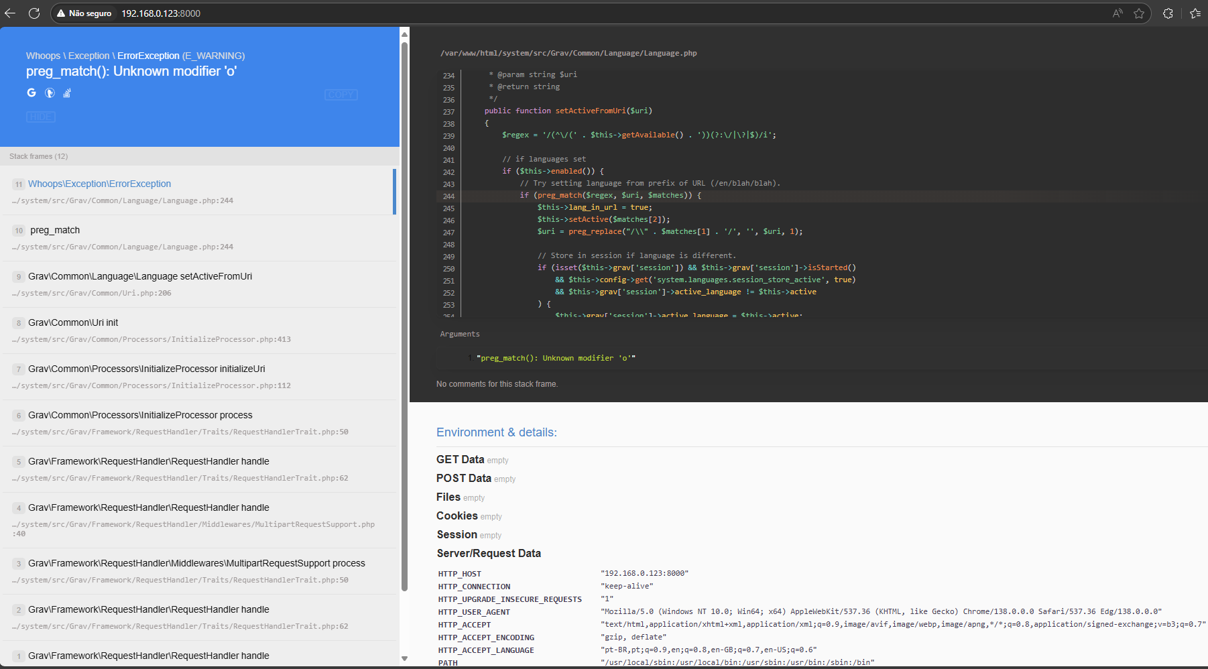Search the error on Google
The width and height of the screenshot is (1208, 669).
click(32, 93)
